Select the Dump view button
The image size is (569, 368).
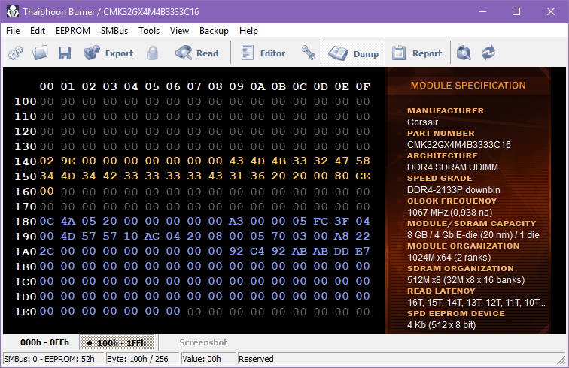[353, 53]
